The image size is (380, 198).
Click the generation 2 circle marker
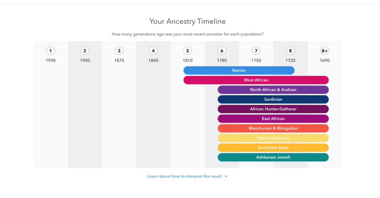click(85, 51)
